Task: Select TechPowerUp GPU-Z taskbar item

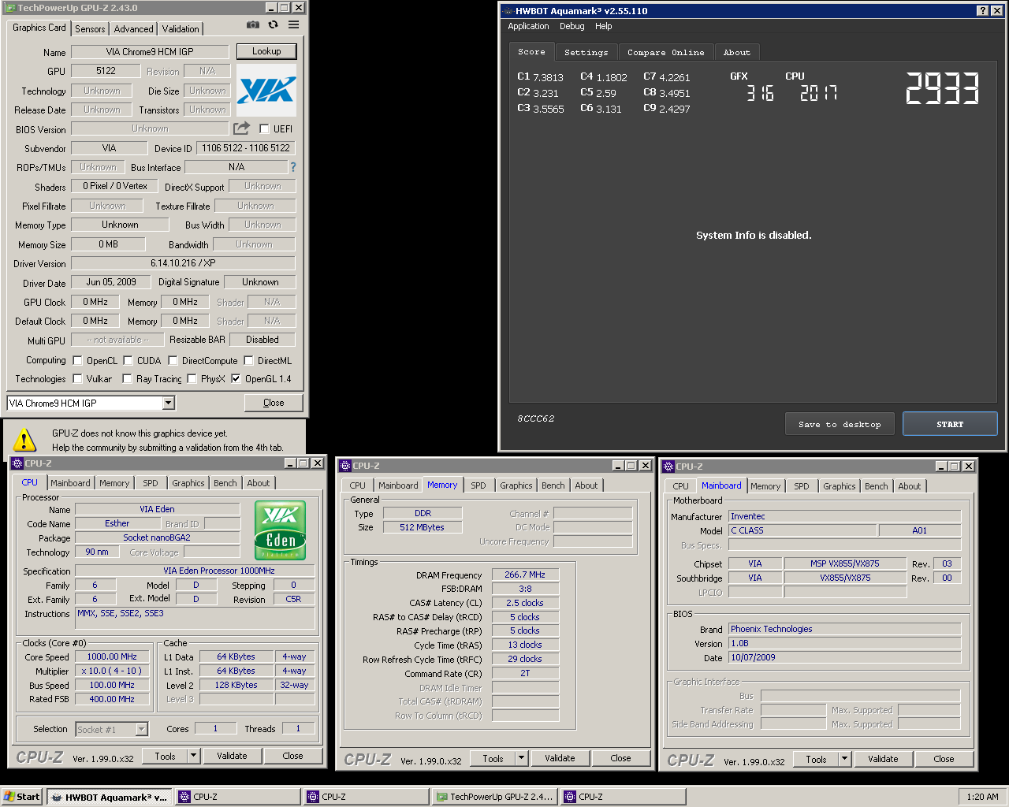Action: coord(494,797)
